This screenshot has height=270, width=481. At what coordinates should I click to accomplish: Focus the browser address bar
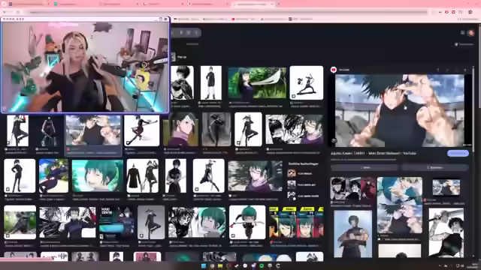tap(228, 12)
